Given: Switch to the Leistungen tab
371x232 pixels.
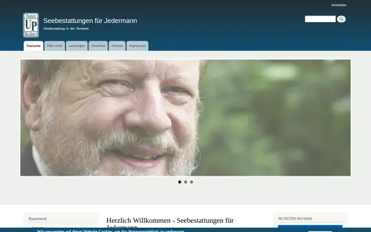Looking at the screenshot, I should 77,46.
